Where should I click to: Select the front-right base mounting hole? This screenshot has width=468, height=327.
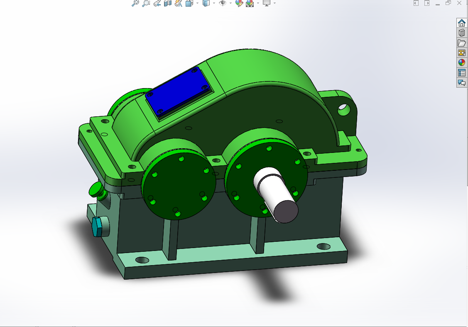tap(323, 247)
